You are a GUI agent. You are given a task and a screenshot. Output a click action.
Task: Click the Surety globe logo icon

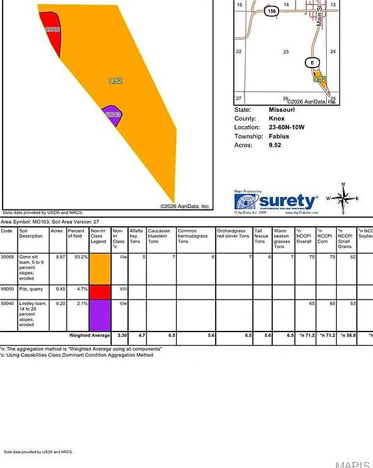pos(246,201)
